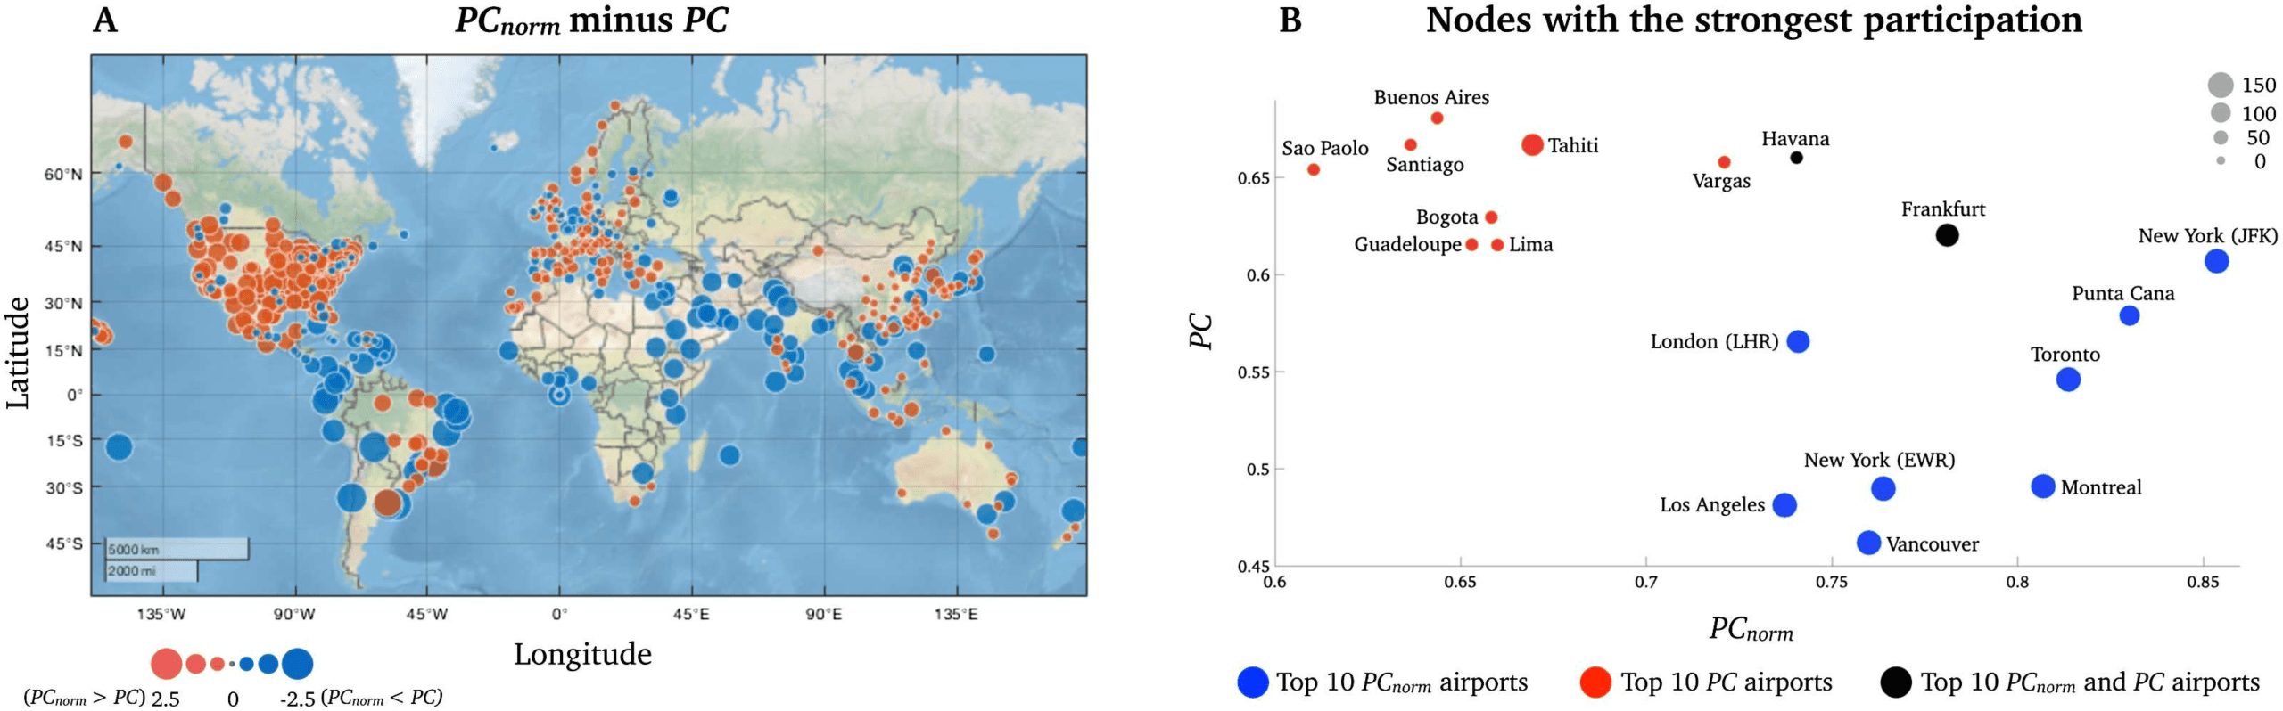The width and height of the screenshot is (2283, 711).
Task: Click the Vancouver blue node
Action: 1868,543
